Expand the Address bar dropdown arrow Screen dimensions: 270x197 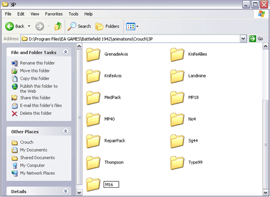[x=243, y=38]
